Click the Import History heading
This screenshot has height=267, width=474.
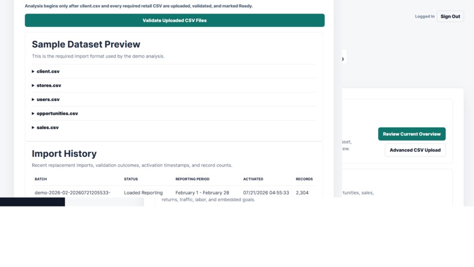point(64,153)
